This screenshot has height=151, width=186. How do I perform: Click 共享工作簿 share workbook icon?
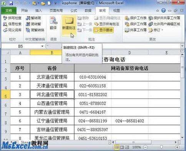pos(127,30)
